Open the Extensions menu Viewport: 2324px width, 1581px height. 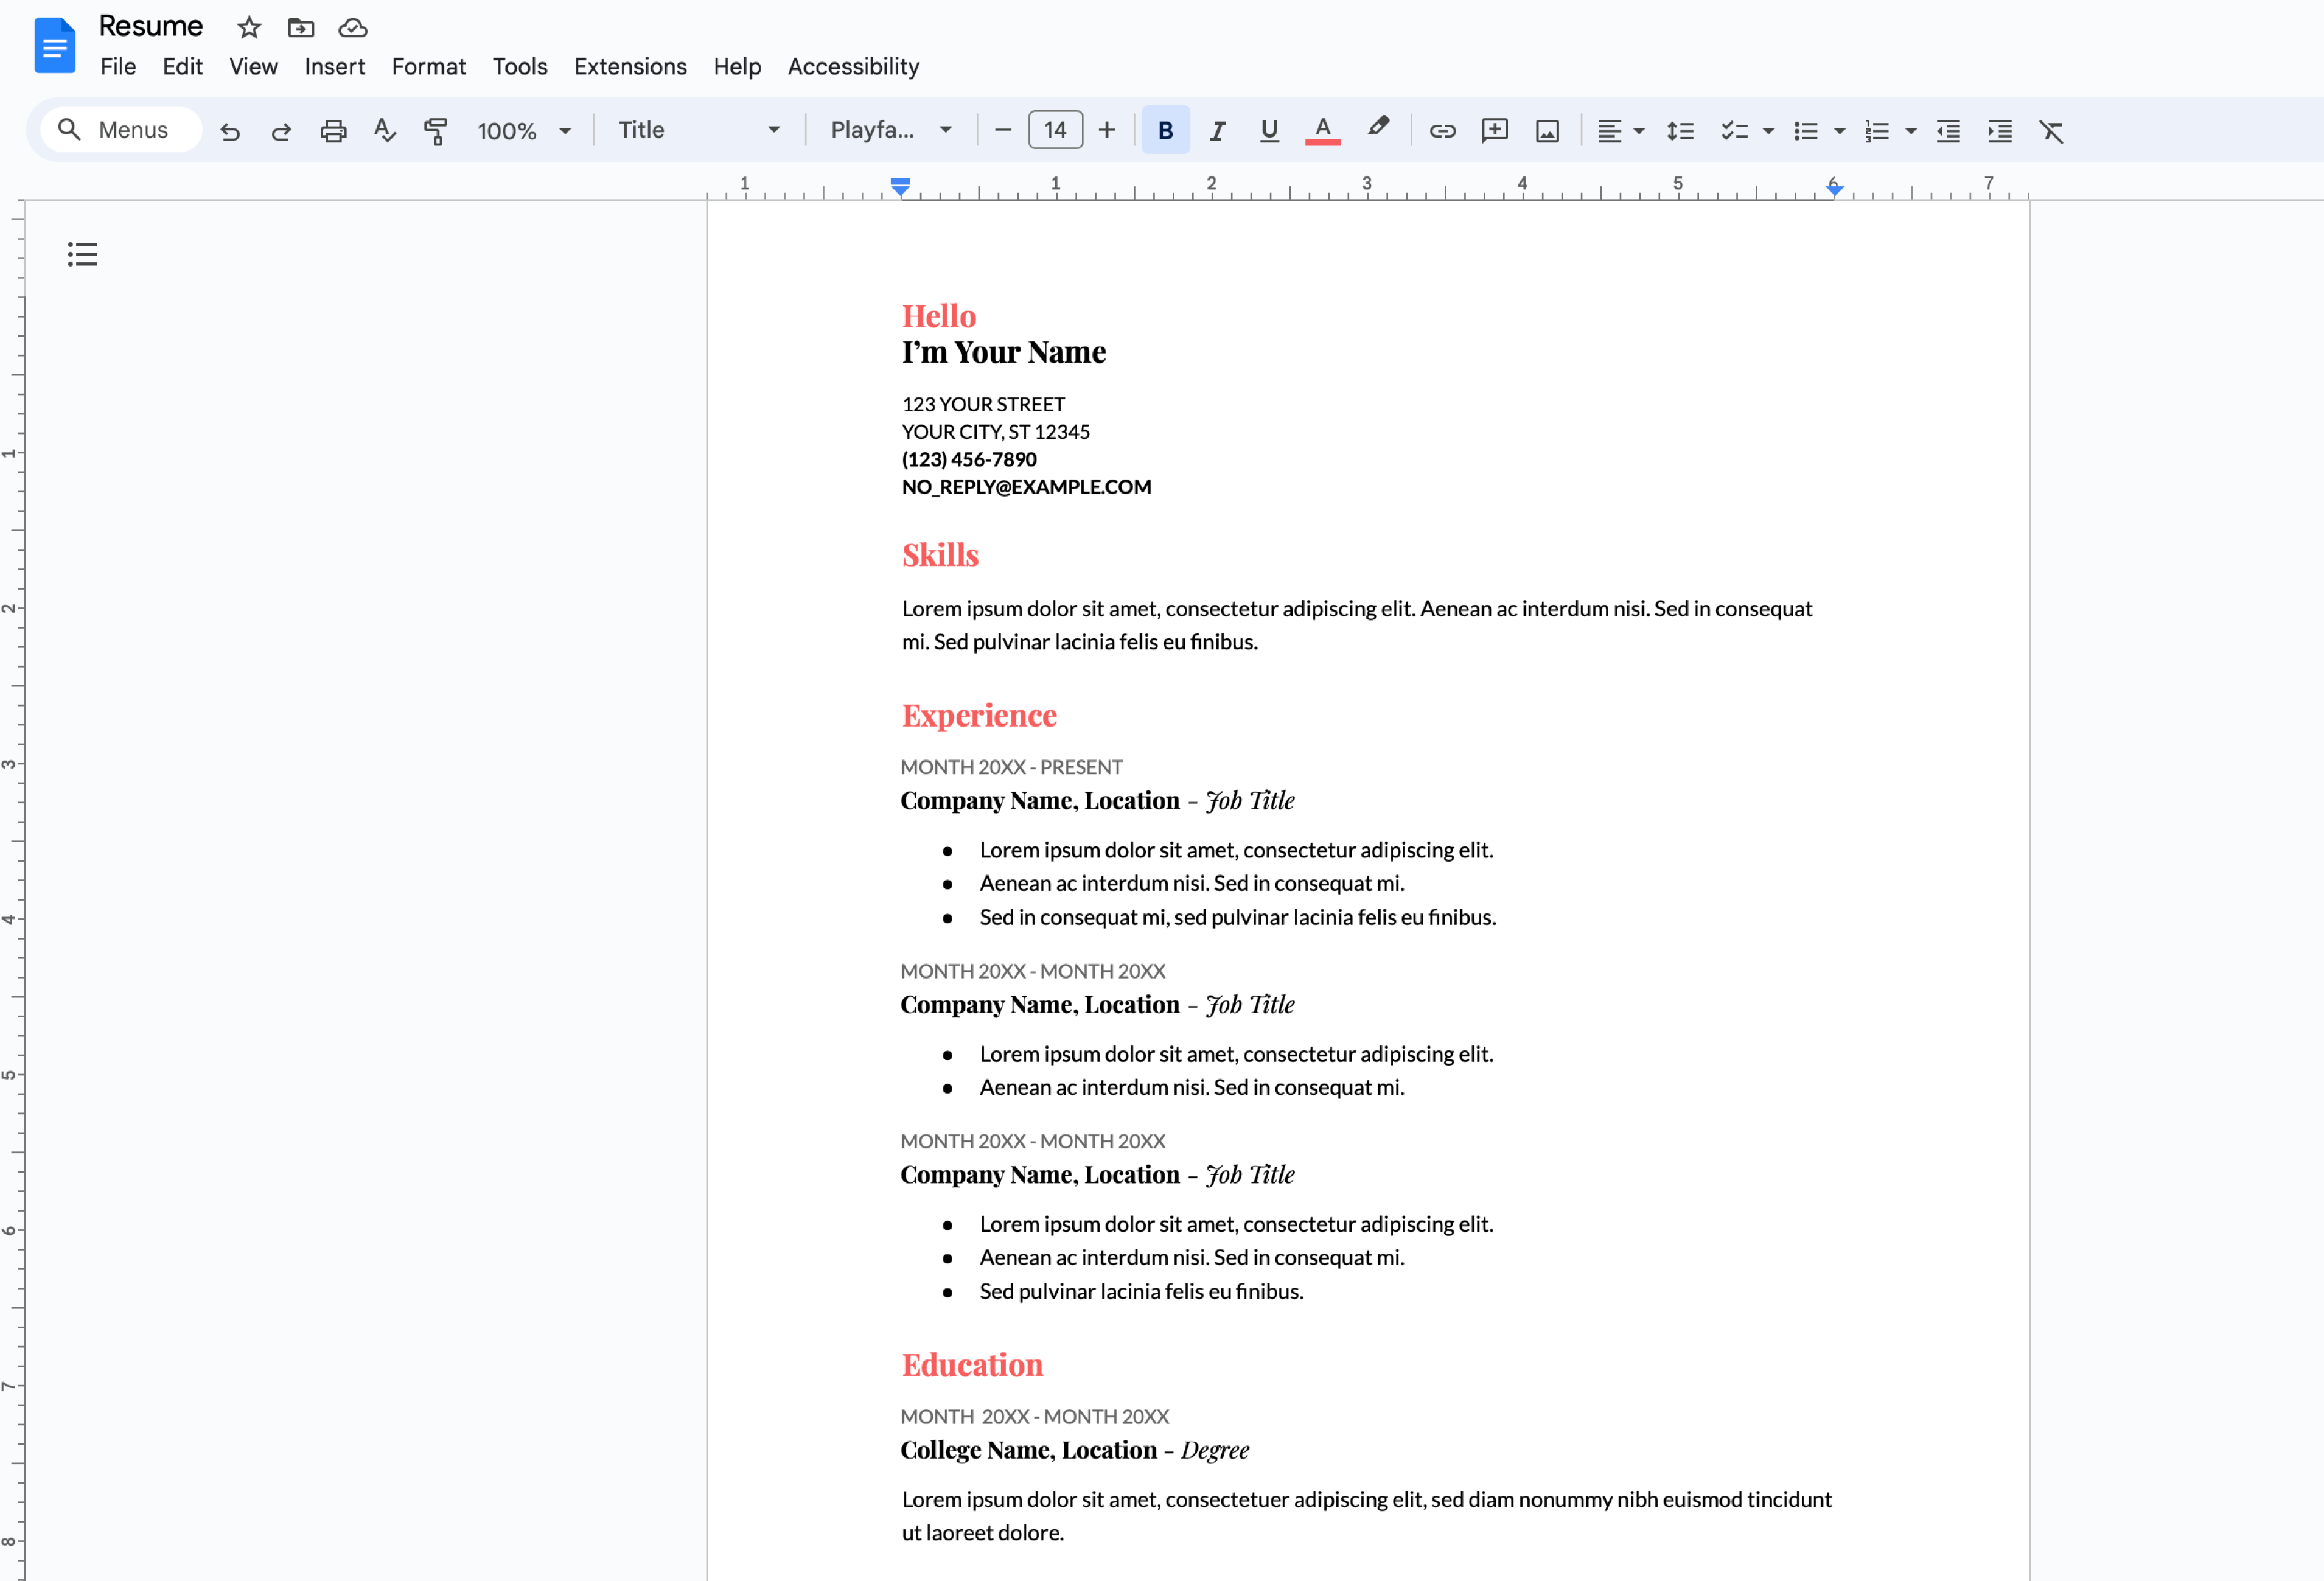pos(630,66)
